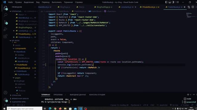Close the active PublicRoute.js tab
This screenshot has height=110, width=197.
184,7
